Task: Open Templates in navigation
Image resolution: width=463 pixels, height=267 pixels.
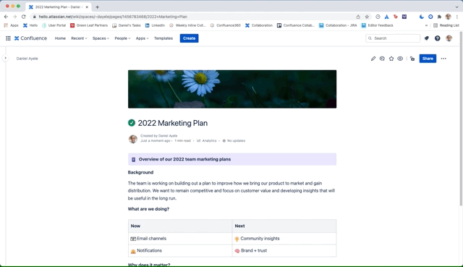Action: [163, 38]
